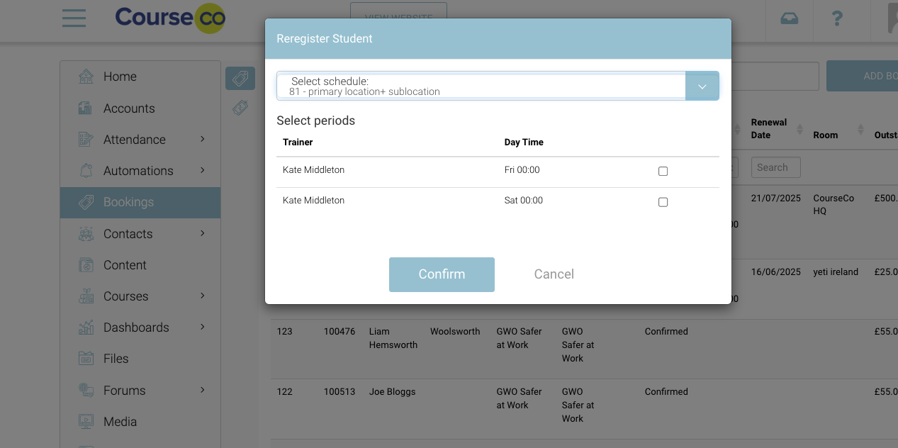Open the Files menu item
Image resolution: width=898 pixels, height=448 pixels.
tap(116, 359)
